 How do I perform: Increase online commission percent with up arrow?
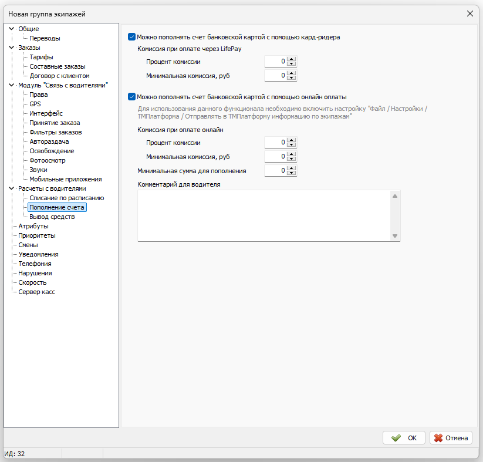292,140
